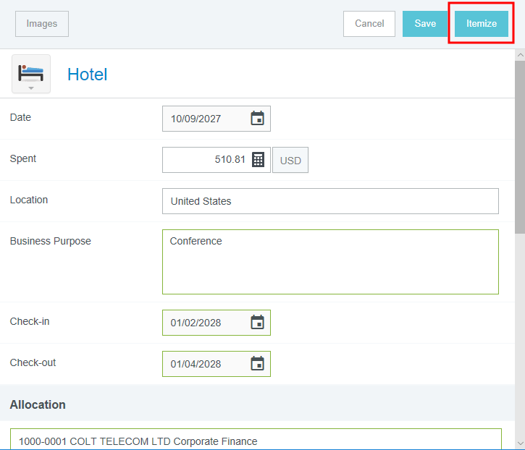Click in the Business Purpose text area
525x450 pixels.
330,262
